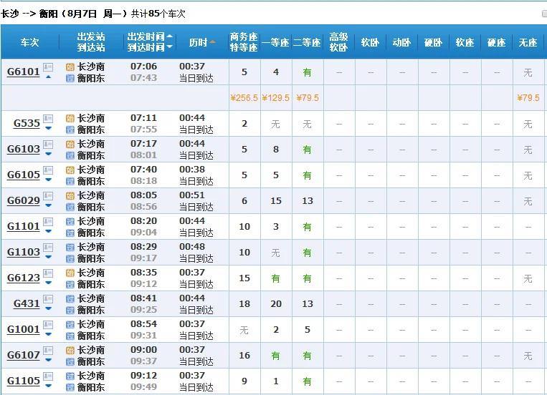
Task: Click duration 00:51 in G6029 row
Action: pyautogui.click(x=192, y=195)
